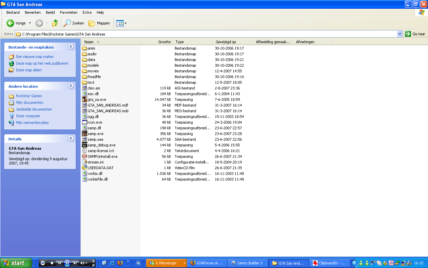Viewport: 428px width, 268px height.
Task: Open Mijn documenten link
Action: (30, 103)
